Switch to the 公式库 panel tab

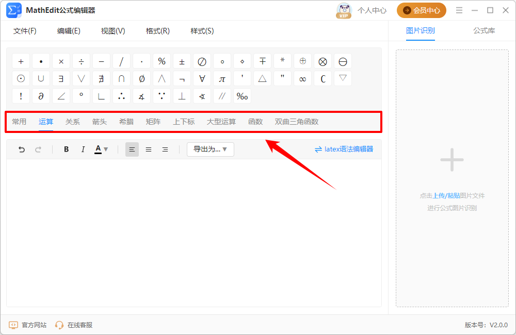[x=484, y=30]
